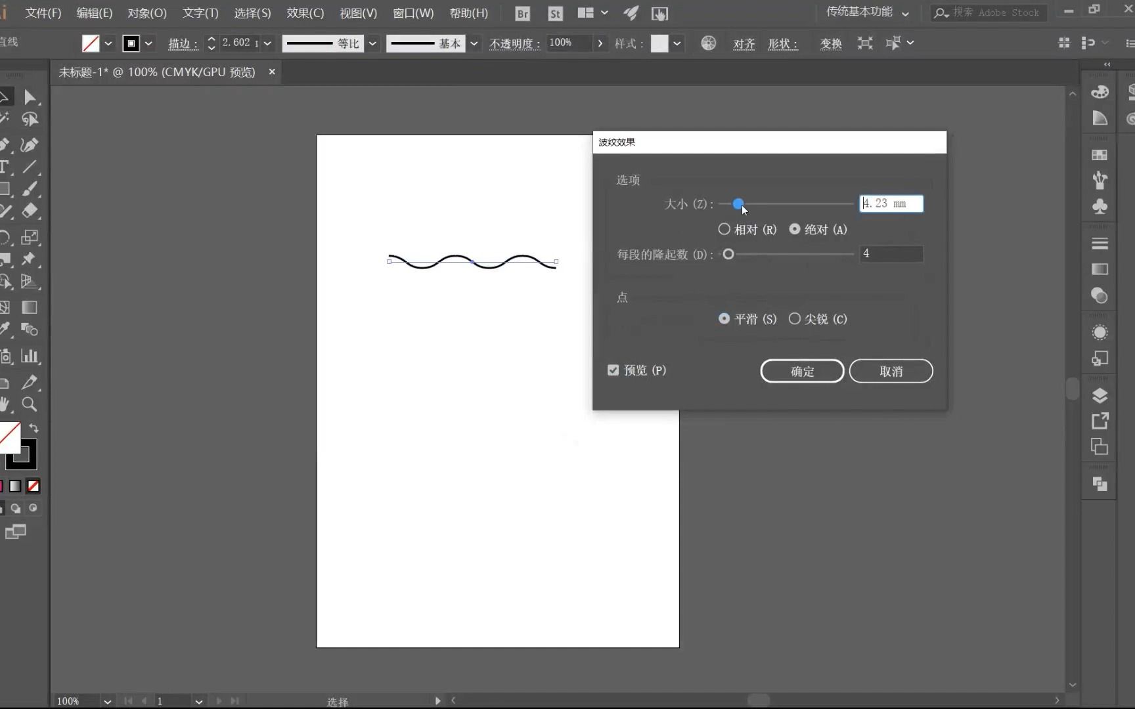Select the Direct Selection tool
1135x709 pixels.
coord(30,97)
